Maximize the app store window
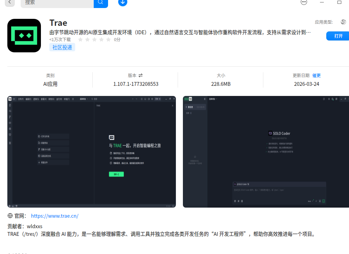349x254 pixels. [x=340, y=2]
